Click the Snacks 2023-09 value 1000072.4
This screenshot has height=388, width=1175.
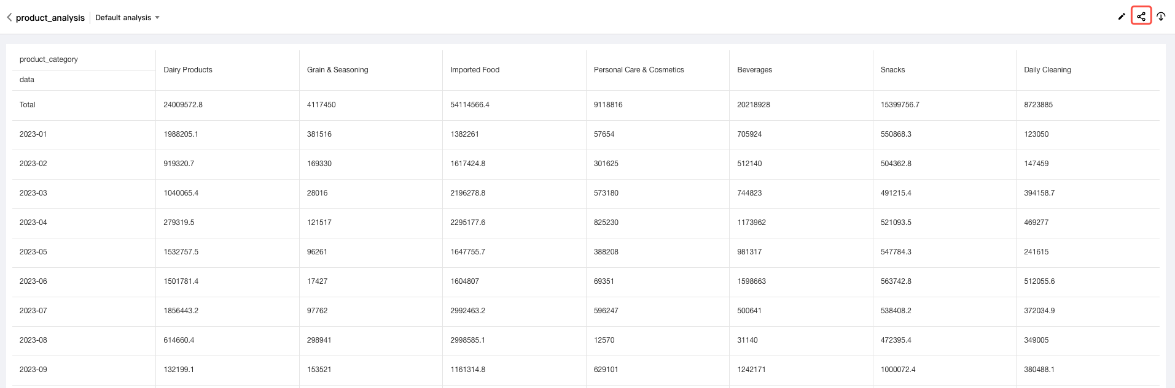(898, 370)
